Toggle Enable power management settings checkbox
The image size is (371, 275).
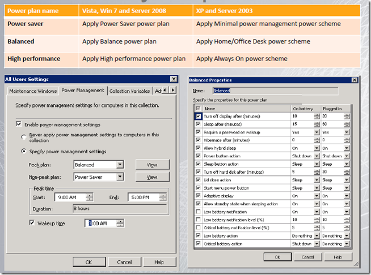(19, 124)
